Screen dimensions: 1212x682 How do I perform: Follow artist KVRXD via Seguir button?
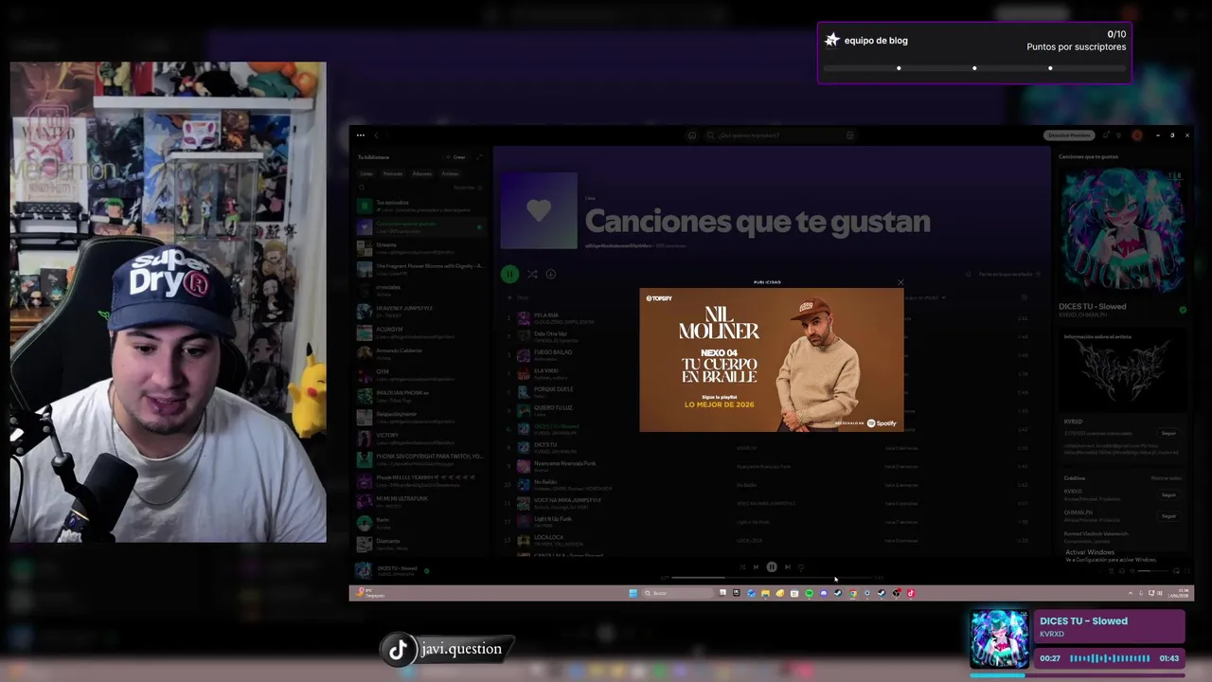1168,433
